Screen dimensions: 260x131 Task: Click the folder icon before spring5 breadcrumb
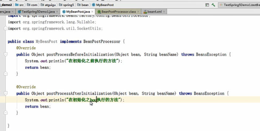[x=61, y=5]
